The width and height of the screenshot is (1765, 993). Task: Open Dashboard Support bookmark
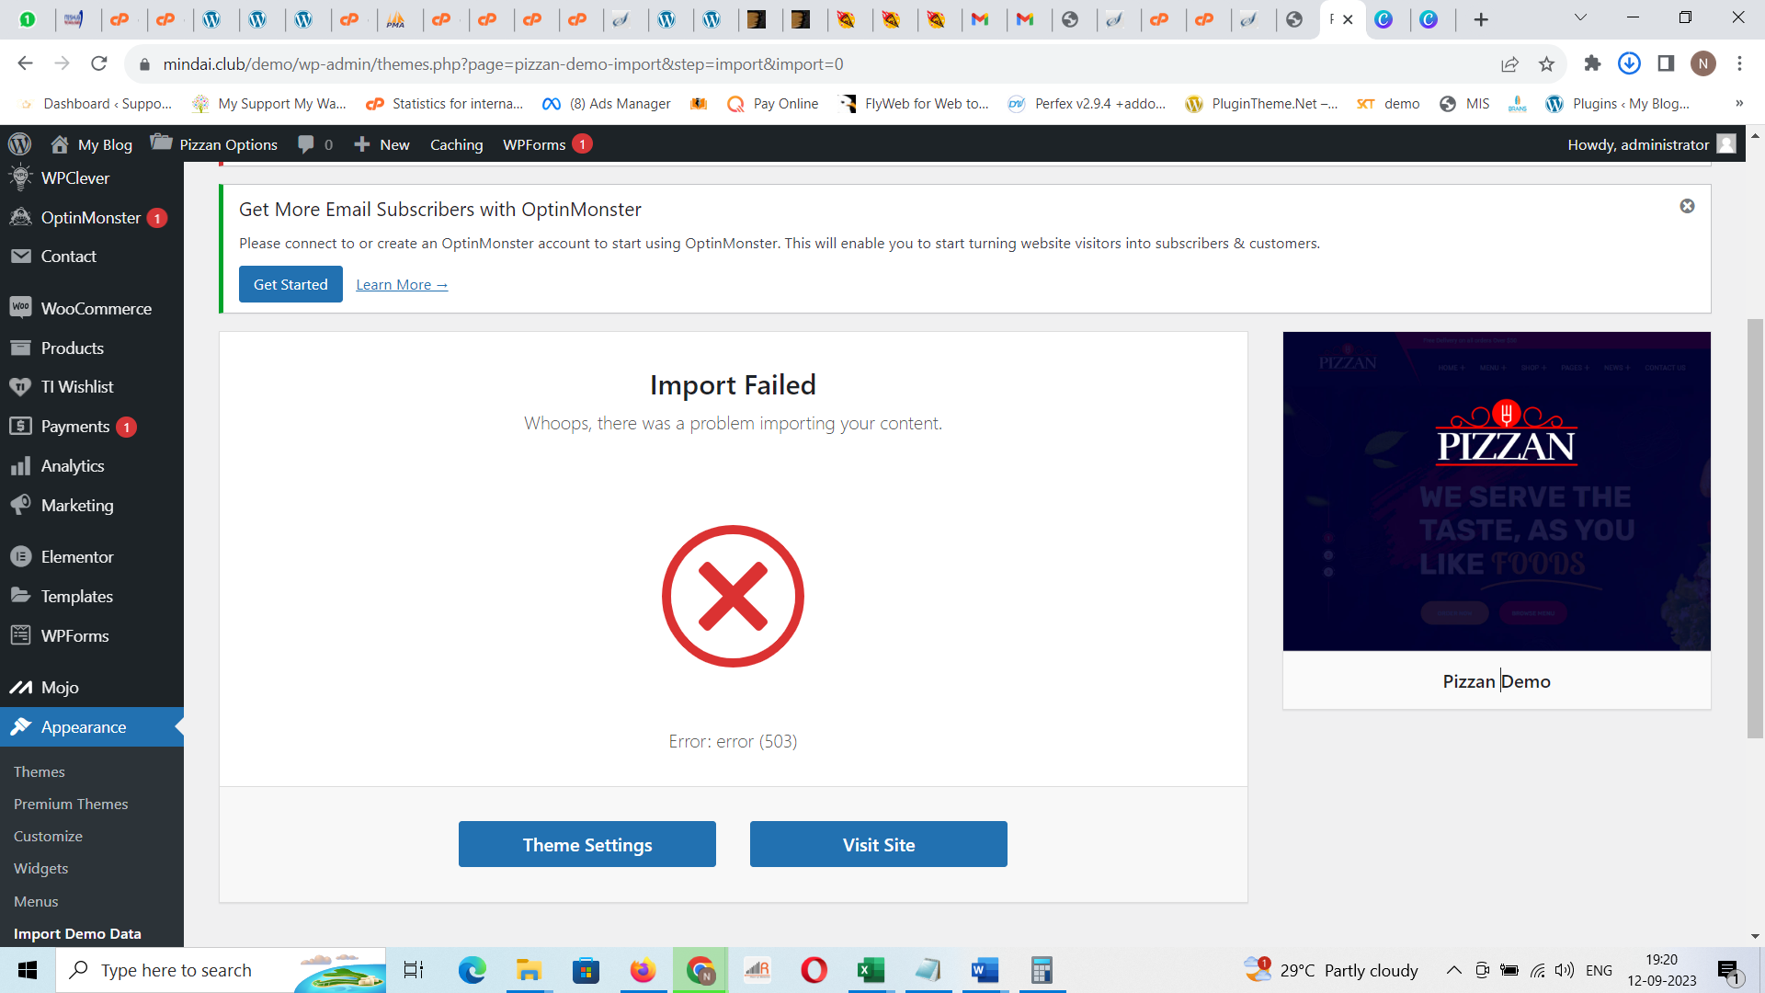click(95, 104)
